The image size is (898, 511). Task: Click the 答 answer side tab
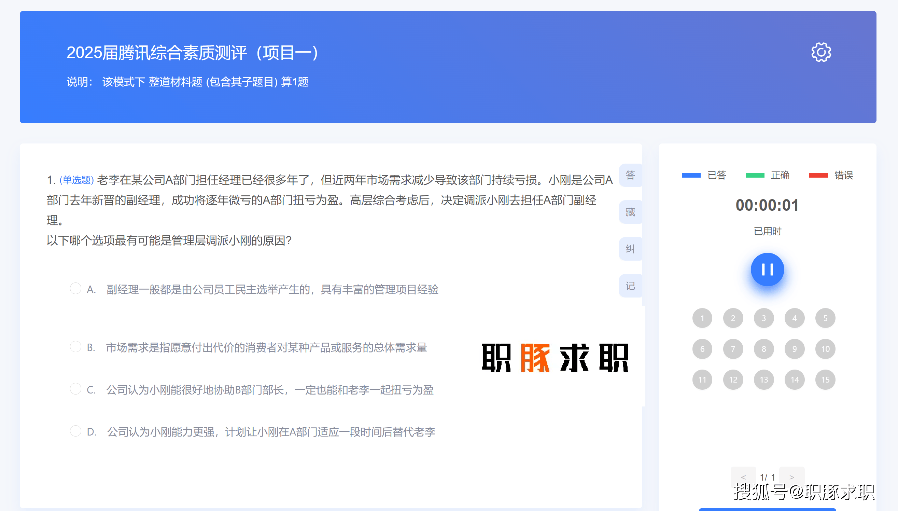(x=630, y=175)
